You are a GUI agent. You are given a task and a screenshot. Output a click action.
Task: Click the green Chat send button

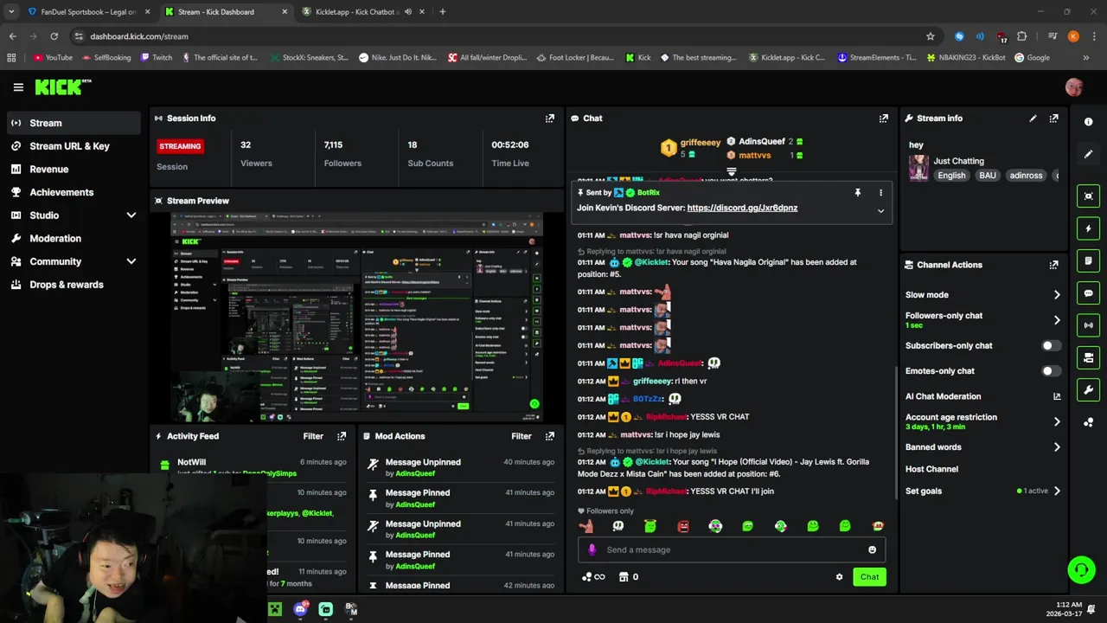869,577
